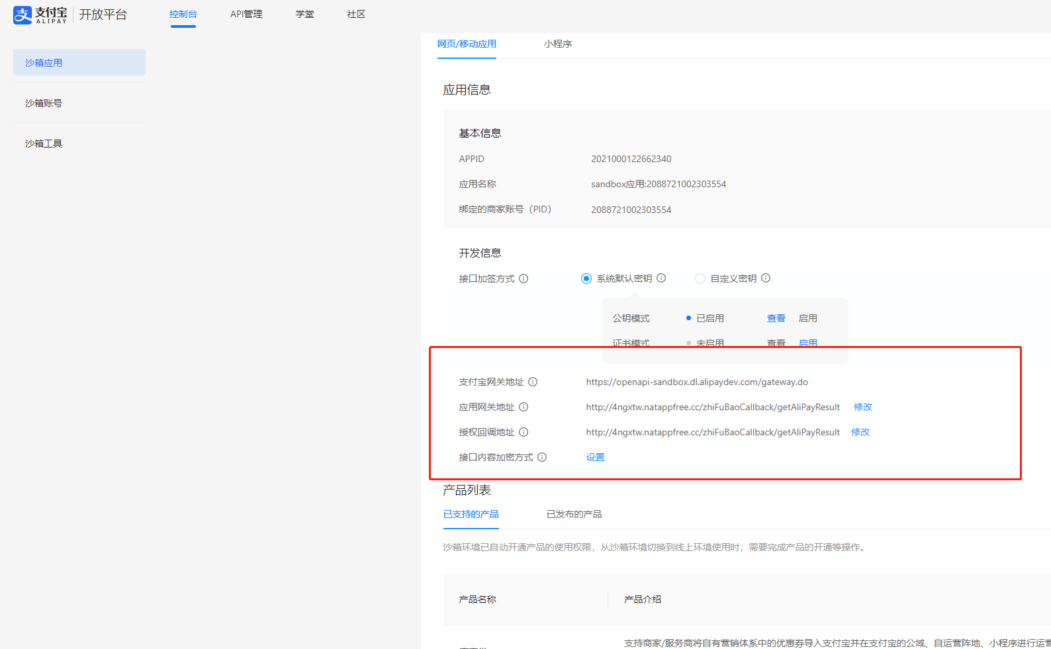This screenshot has height=649, width=1051.
Task: Click the 公钥模式 label
Action: point(631,318)
